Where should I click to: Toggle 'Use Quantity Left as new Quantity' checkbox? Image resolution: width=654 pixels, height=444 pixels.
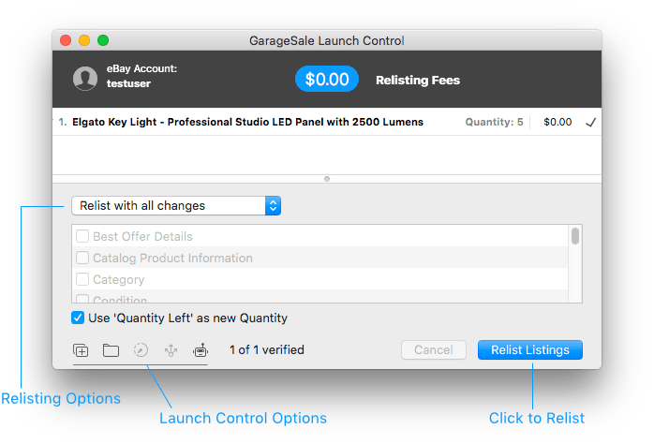point(80,318)
